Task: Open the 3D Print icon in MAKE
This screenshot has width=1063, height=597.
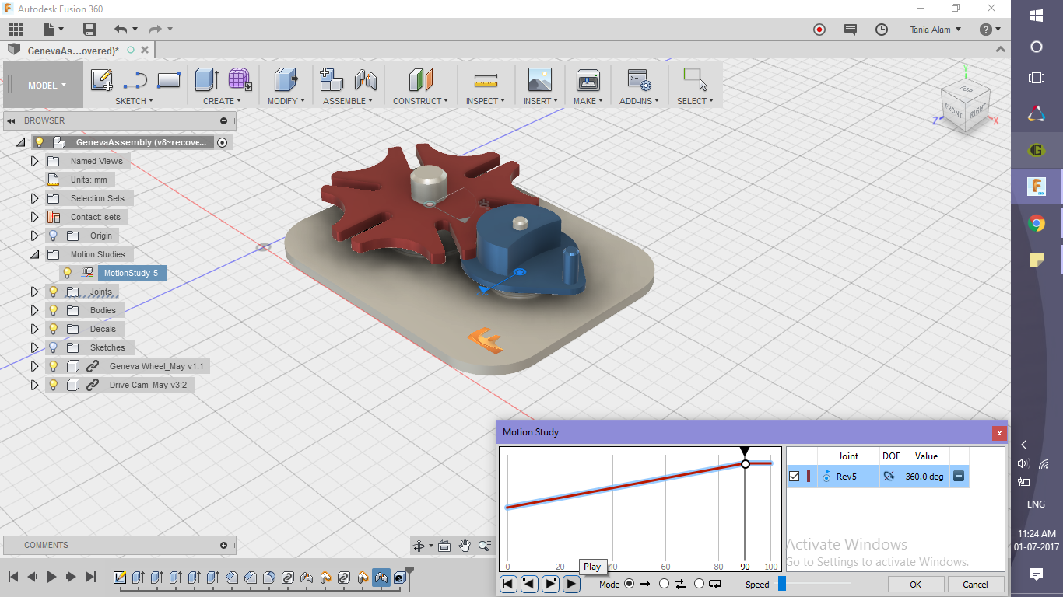Action: click(x=588, y=80)
